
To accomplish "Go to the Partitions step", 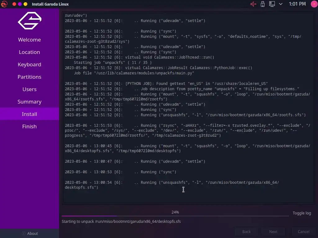I will (30, 77).
